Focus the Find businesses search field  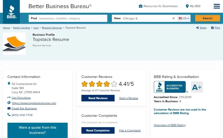(68, 18)
